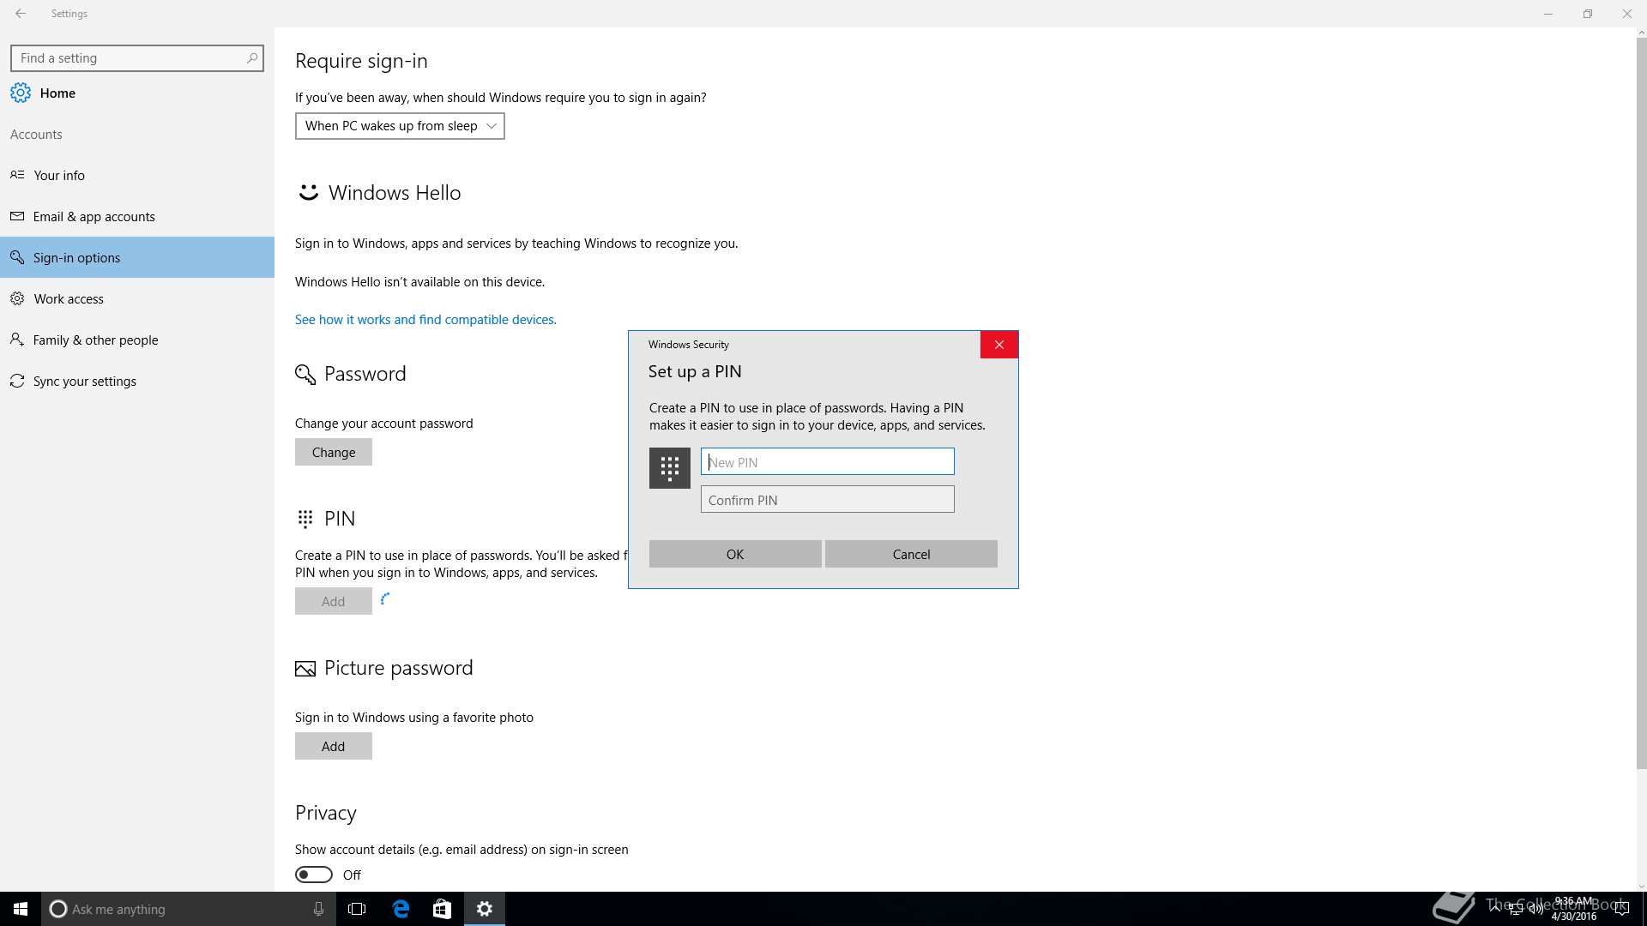Click the Settings gear on taskbar
The height and width of the screenshot is (926, 1647).
(485, 909)
